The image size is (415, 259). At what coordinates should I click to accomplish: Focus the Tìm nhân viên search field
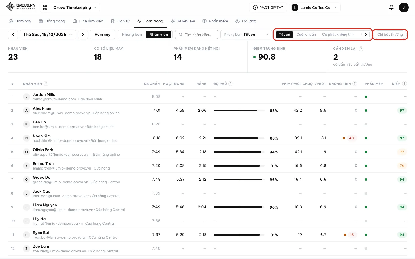click(197, 35)
